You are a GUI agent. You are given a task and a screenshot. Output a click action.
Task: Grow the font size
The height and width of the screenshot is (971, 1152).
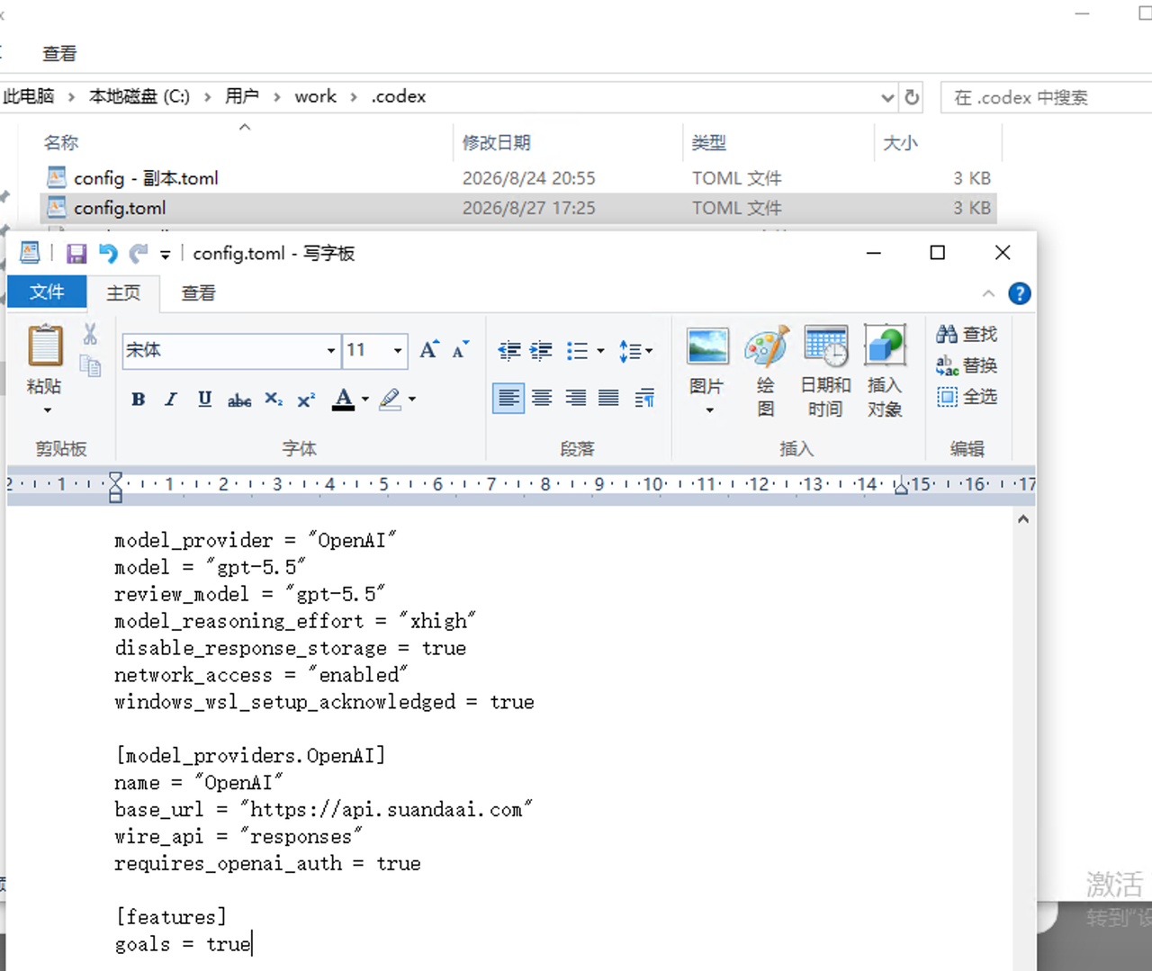(x=429, y=350)
